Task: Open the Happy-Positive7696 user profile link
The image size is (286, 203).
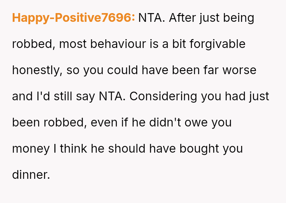Action: click(73, 18)
